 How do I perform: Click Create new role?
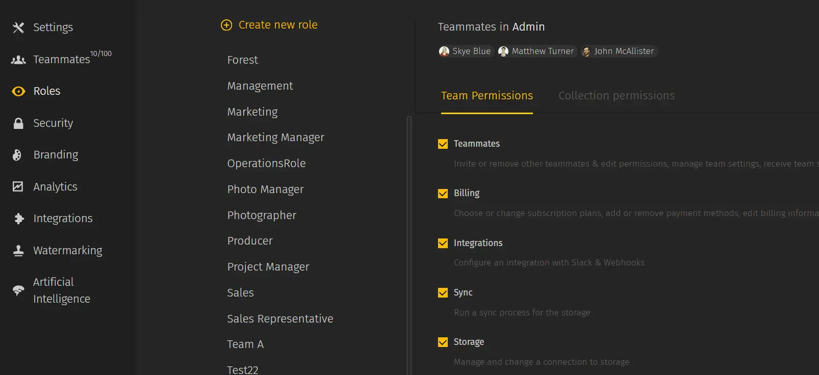click(278, 25)
